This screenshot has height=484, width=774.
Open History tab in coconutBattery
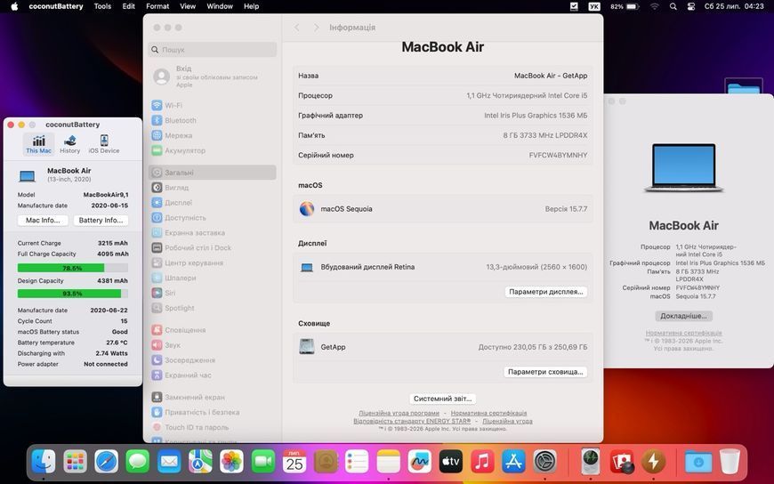click(69, 144)
